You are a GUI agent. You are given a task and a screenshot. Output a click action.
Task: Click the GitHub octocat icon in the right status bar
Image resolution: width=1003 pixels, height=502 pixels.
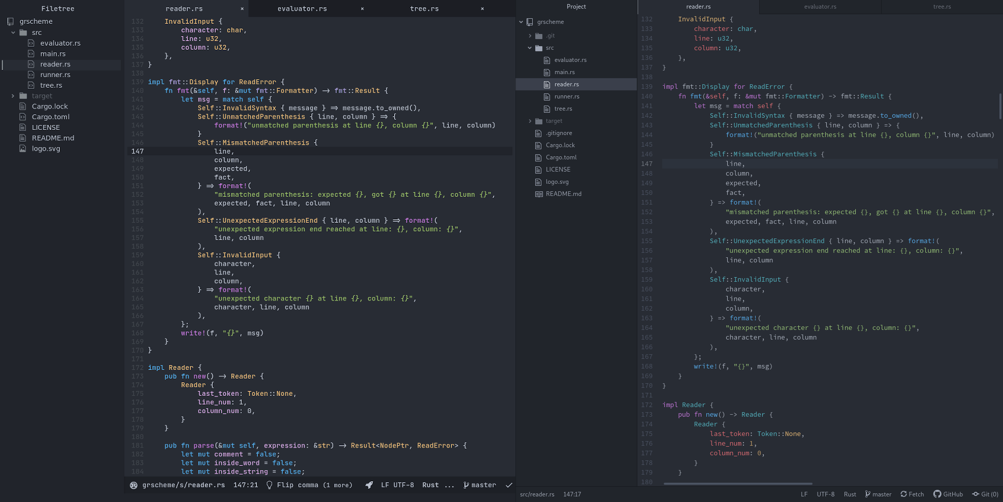tap(937, 494)
